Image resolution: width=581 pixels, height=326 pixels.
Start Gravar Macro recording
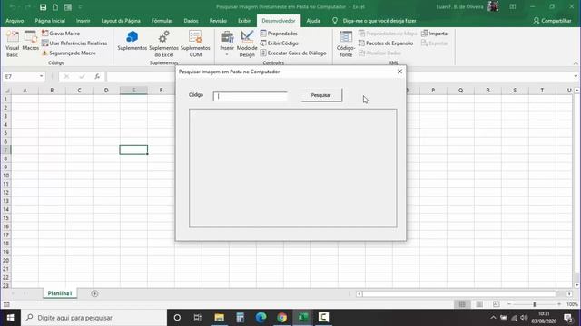[x=61, y=34]
